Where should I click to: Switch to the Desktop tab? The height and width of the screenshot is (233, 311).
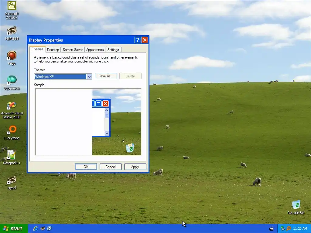pyautogui.click(x=53, y=50)
